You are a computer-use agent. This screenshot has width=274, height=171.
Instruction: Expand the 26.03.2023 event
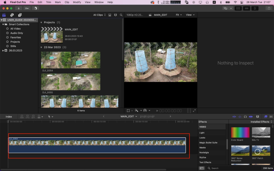click(3, 50)
